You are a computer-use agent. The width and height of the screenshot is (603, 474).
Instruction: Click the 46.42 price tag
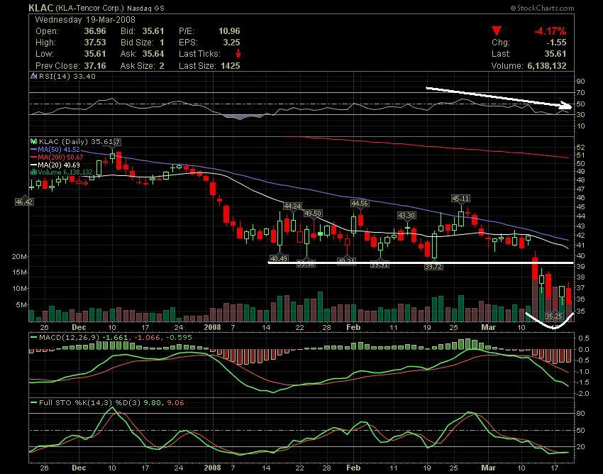click(x=24, y=202)
